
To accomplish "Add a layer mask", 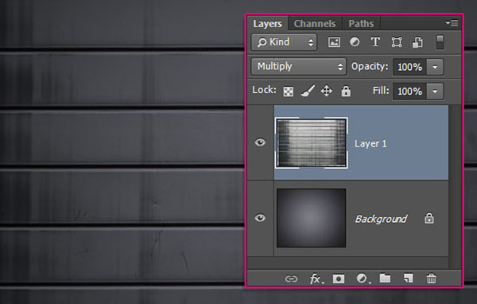I will click(339, 279).
